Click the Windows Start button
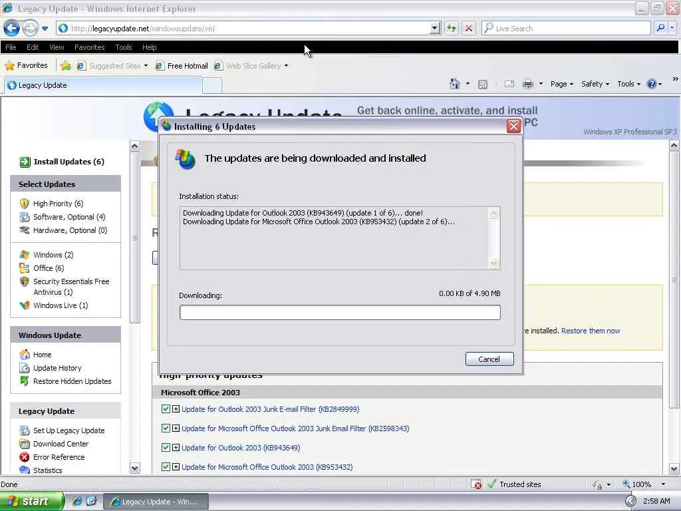Screen dimensions: 681x511 tap(31, 501)
